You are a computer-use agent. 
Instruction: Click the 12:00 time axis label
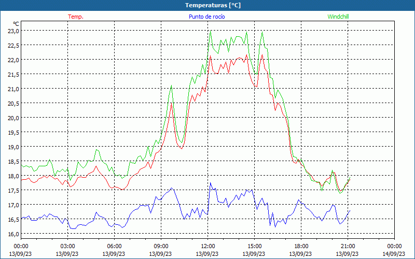208,247
